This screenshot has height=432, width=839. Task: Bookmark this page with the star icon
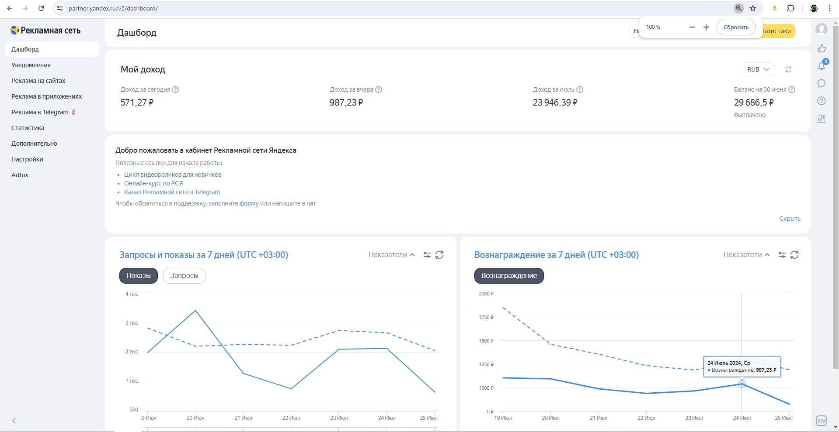tap(753, 8)
